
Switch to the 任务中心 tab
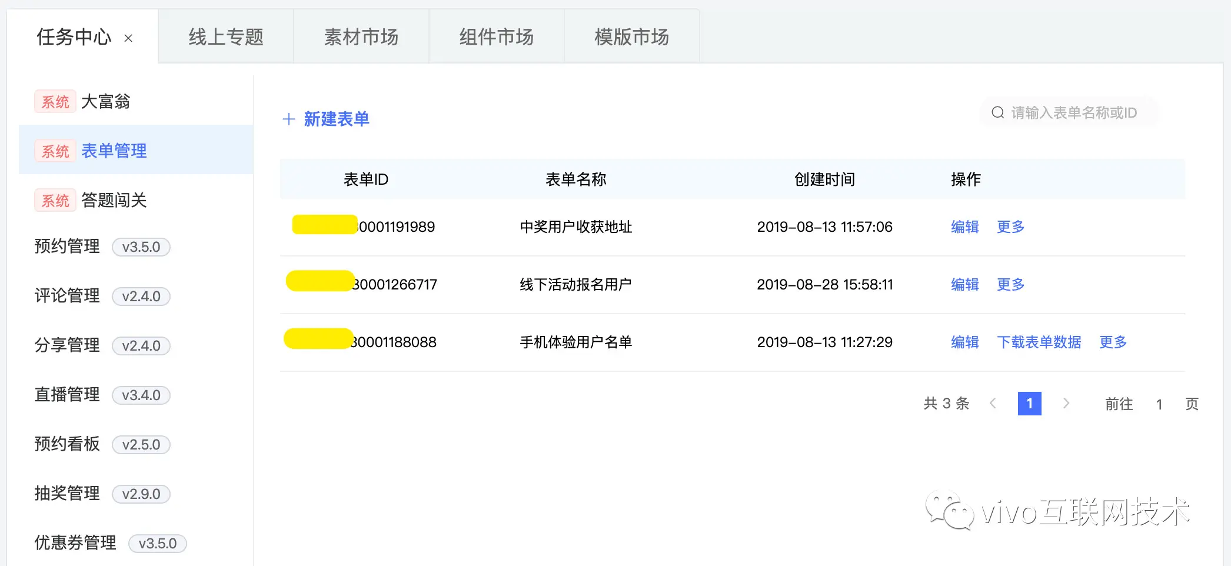74,37
